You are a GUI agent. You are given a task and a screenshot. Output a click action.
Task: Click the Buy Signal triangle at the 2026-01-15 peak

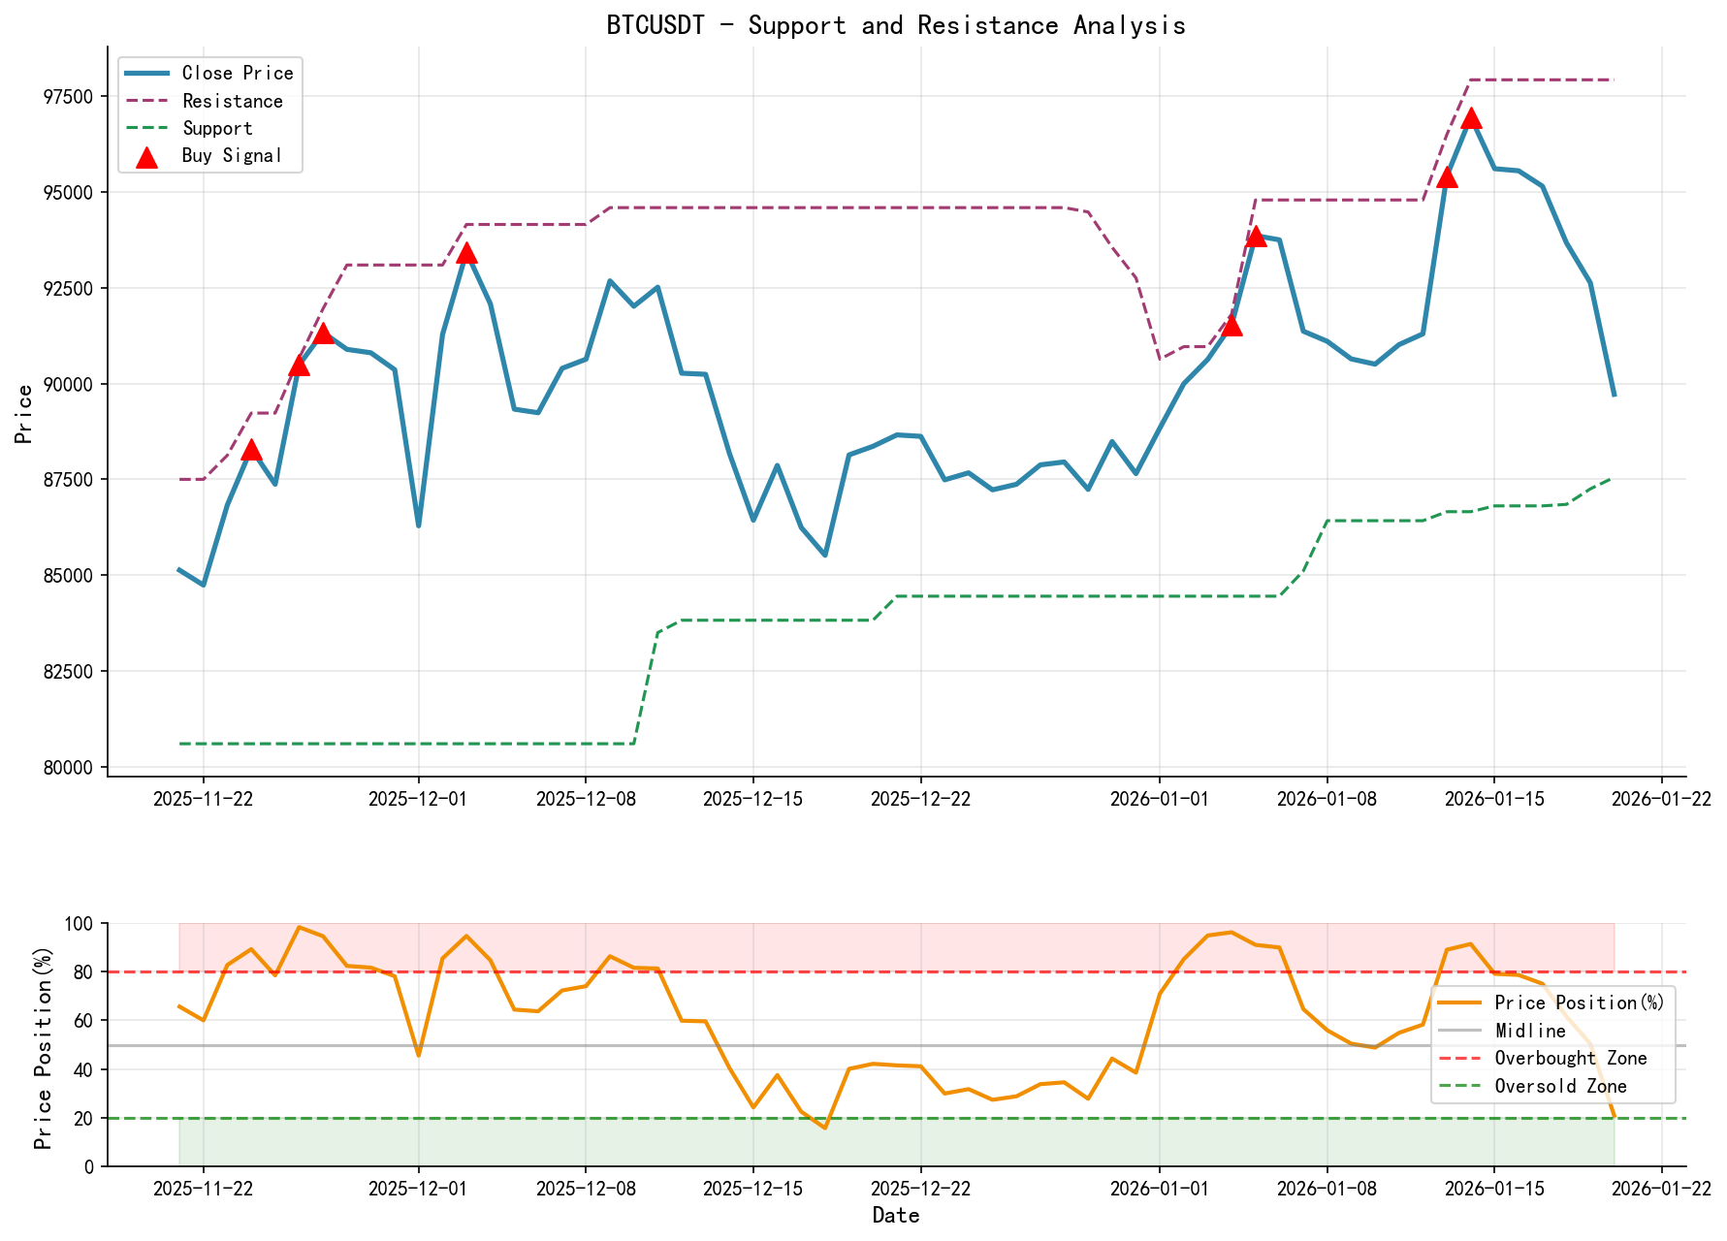(x=1472, y=118)
